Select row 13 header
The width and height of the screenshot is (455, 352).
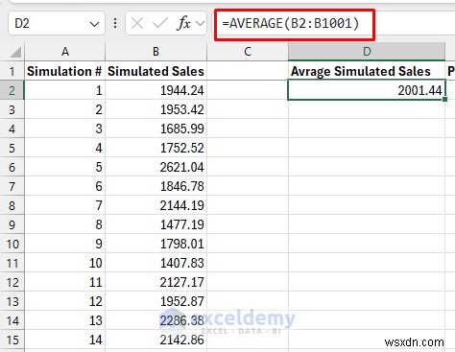point(12,301)
